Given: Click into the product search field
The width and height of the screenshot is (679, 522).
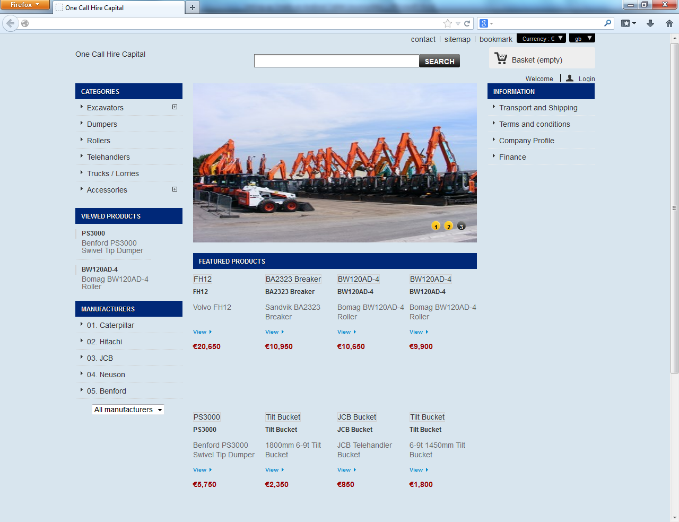Looking at the screenshot, I should (x=336, y=61).
